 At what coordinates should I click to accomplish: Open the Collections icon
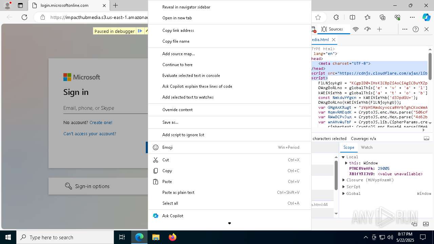click(x=382, y=17)
